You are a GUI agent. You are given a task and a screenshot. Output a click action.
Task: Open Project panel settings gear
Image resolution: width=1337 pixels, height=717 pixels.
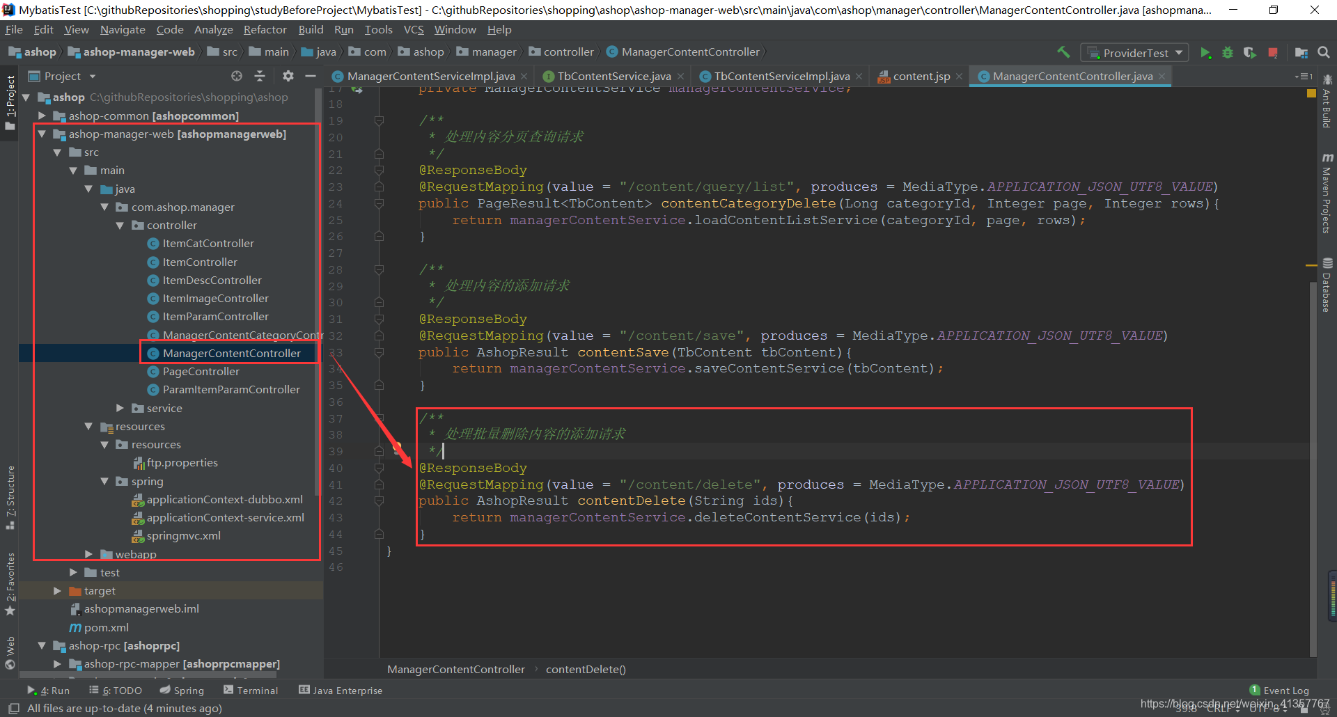(288, 76)
